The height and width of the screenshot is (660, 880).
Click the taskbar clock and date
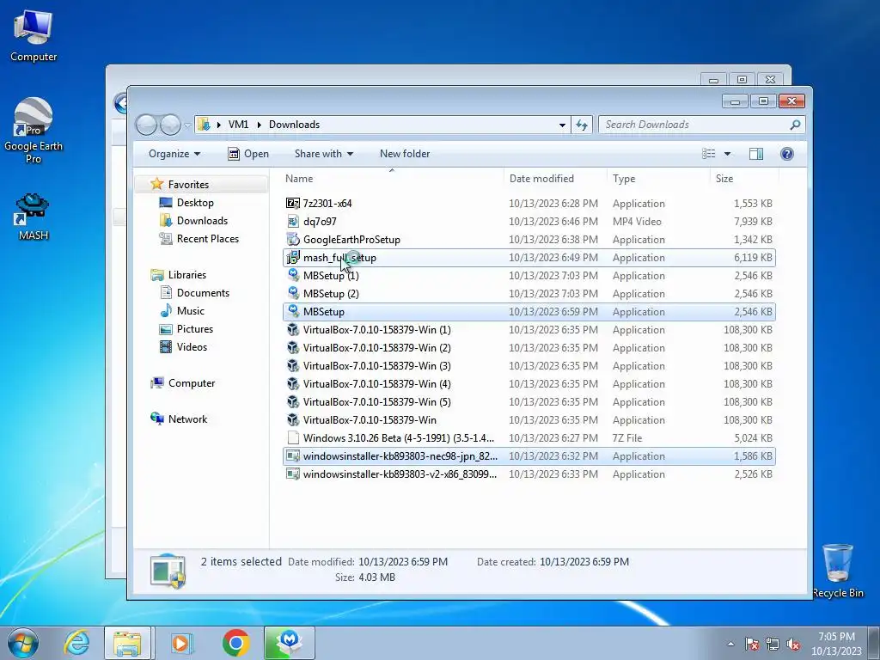click(836, 644)
